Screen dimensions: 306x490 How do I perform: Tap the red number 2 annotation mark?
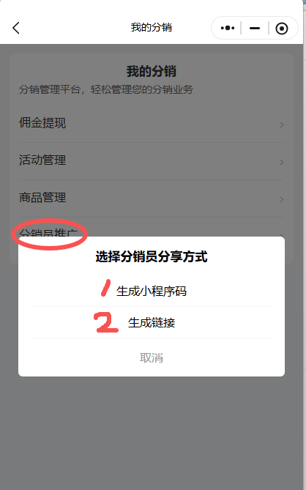point(106,322)
